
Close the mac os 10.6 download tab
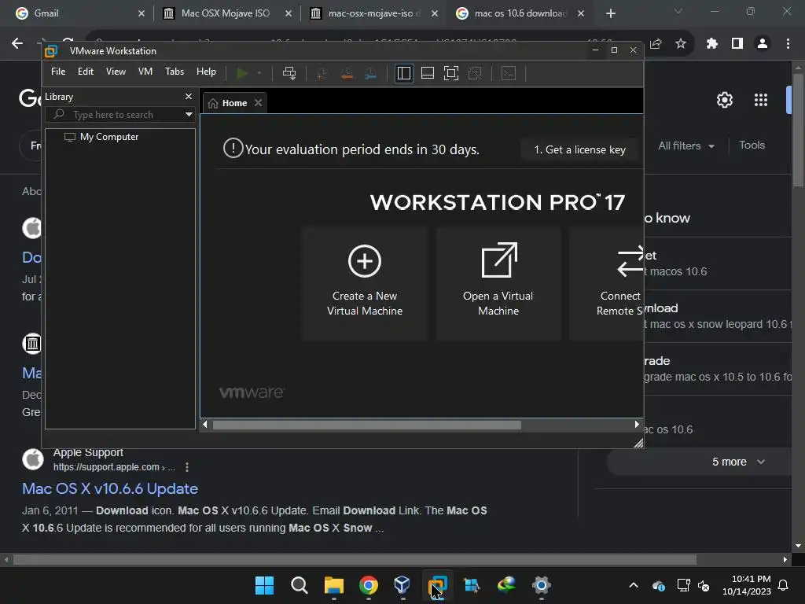click(x=581, y=13)
